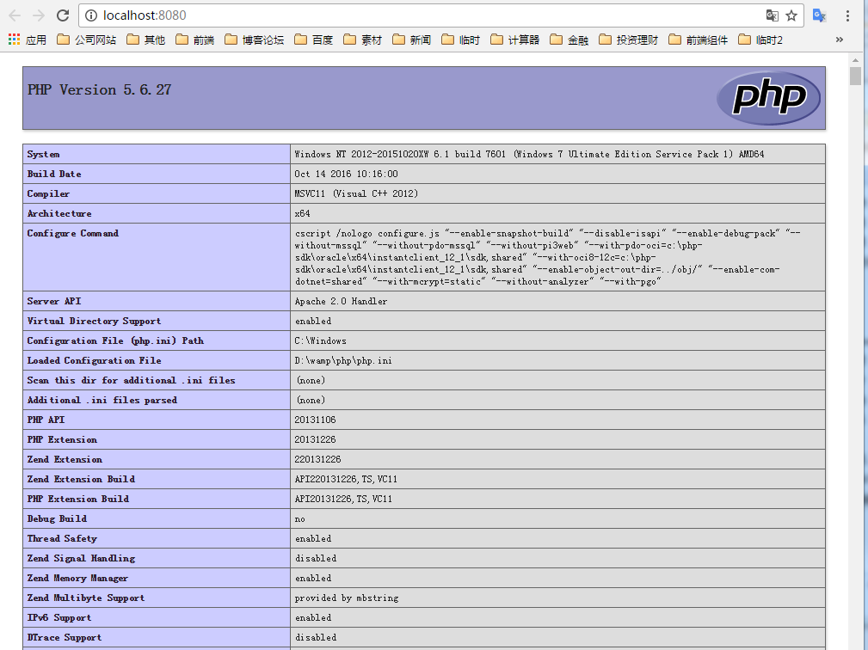
Task: Open the 前端 bookmark folder
Action: click(195, 40)
